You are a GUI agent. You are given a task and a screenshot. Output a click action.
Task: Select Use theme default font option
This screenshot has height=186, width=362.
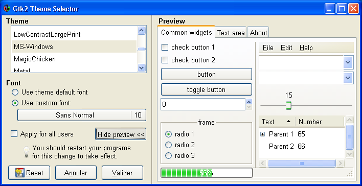tap(15, 92)
